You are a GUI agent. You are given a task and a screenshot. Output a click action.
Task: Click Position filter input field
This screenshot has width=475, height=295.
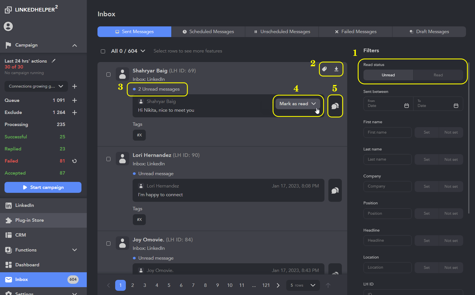point(388,213)
